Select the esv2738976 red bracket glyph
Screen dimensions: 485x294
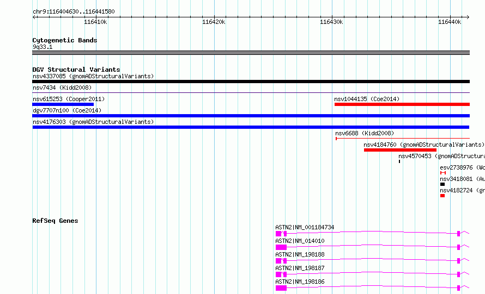click(x=443, y=173)
